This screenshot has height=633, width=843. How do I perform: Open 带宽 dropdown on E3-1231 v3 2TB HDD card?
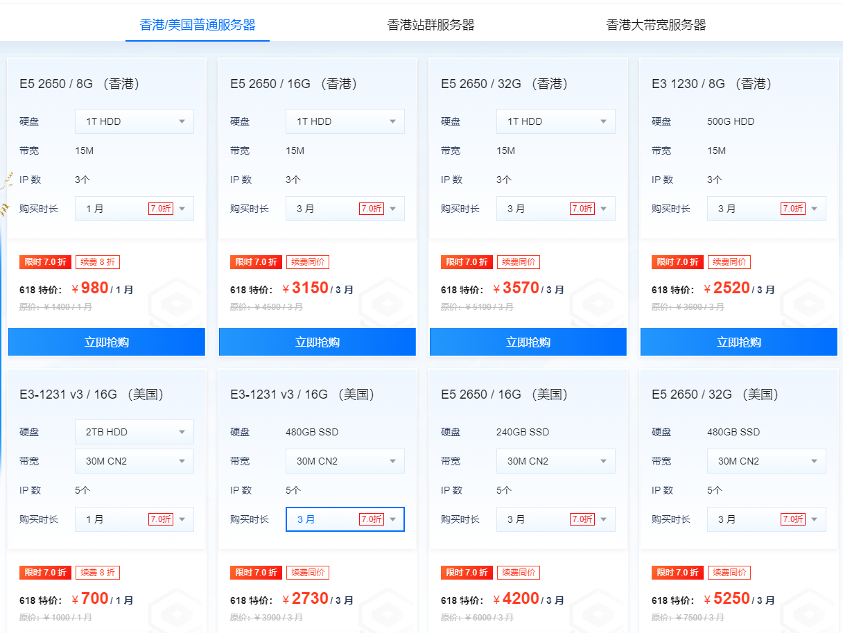pos(134,461)
